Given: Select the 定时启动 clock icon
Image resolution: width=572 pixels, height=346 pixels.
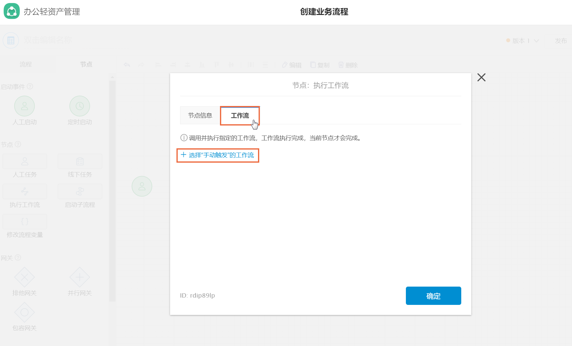Looking at the screenshot, I should pyautogui.click(x=80, y=106).
